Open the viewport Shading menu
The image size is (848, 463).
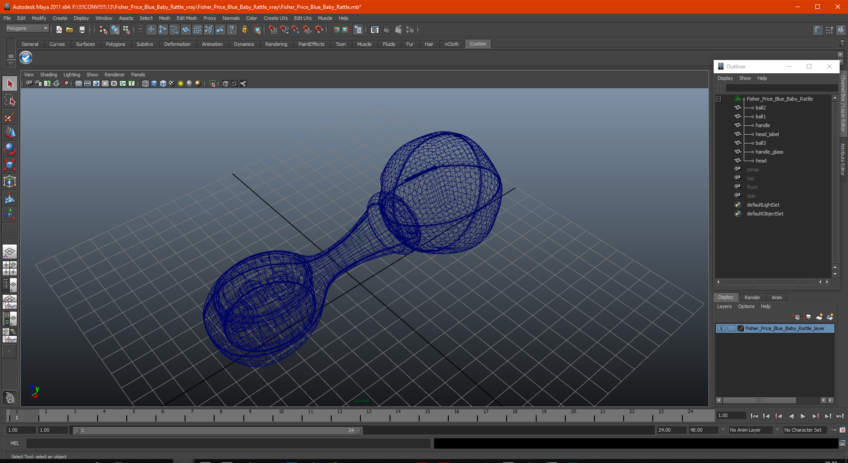coord(49,75)
